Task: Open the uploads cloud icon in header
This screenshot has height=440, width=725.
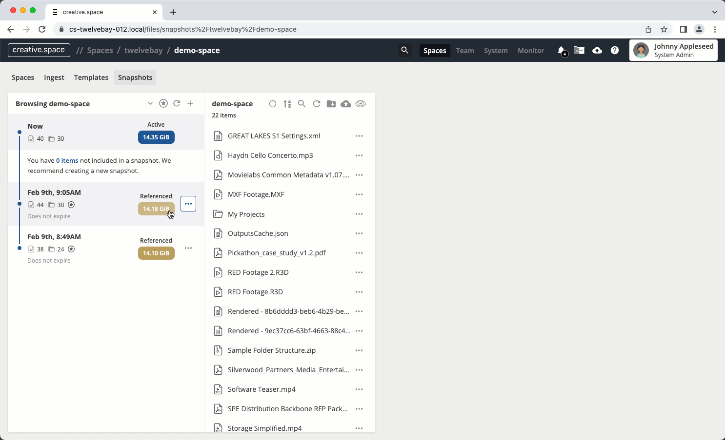Action: (597, 50)
